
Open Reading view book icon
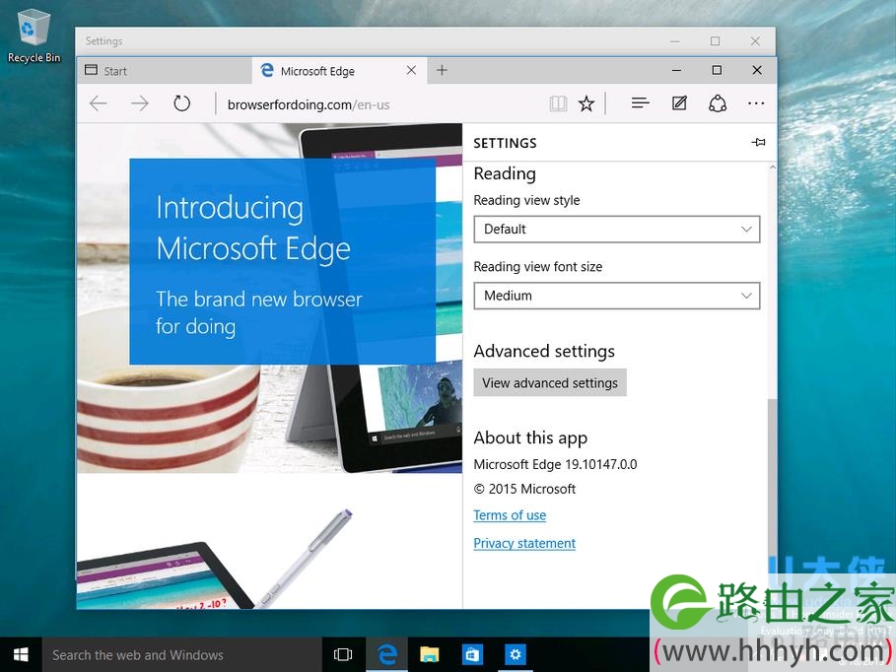(x=558, y=103)
